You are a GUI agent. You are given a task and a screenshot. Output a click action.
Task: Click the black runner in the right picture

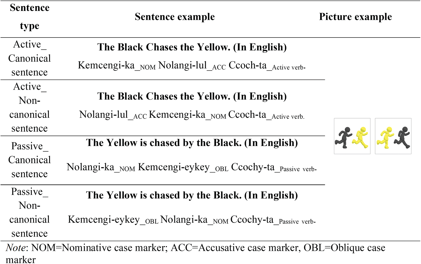403,137
